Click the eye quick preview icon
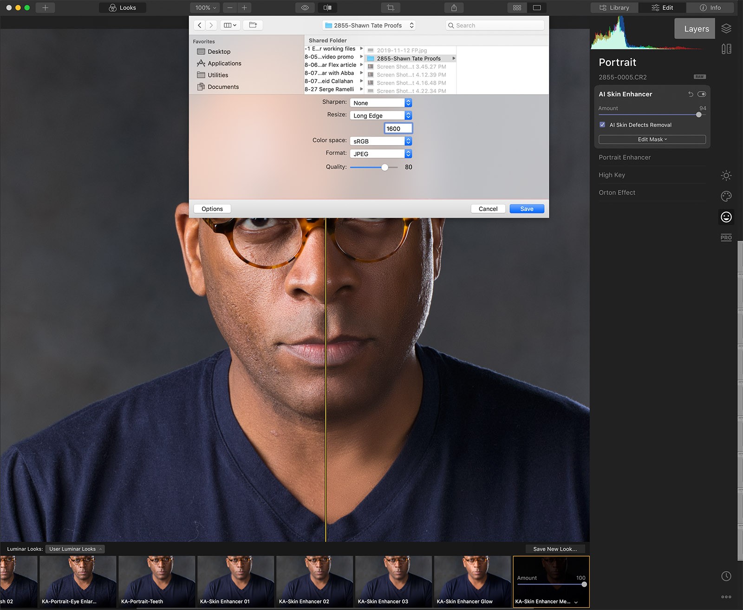 [x=305, y=8]
